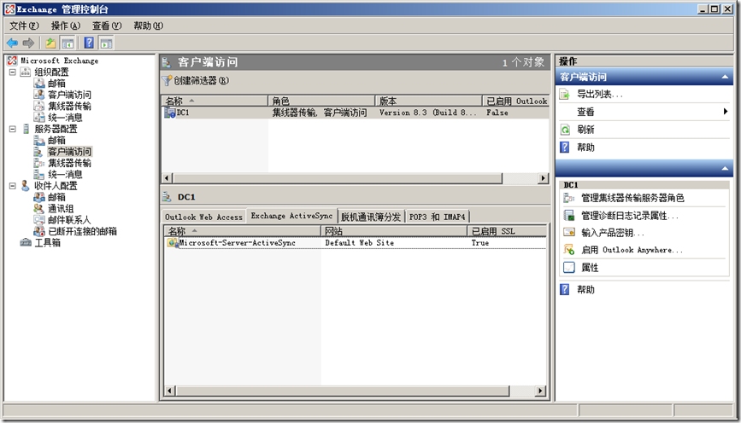Select 客户端访问 under 组织配置
741x423 pixels.
click(x=69, y=95)
